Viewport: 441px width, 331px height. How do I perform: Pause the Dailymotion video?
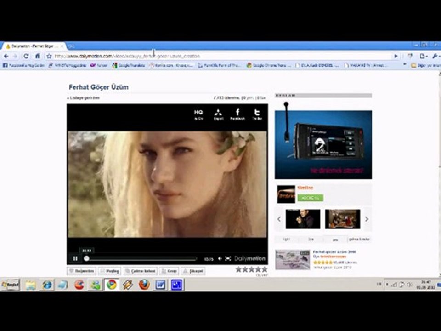pyautogui.click(x=75, y=258)
